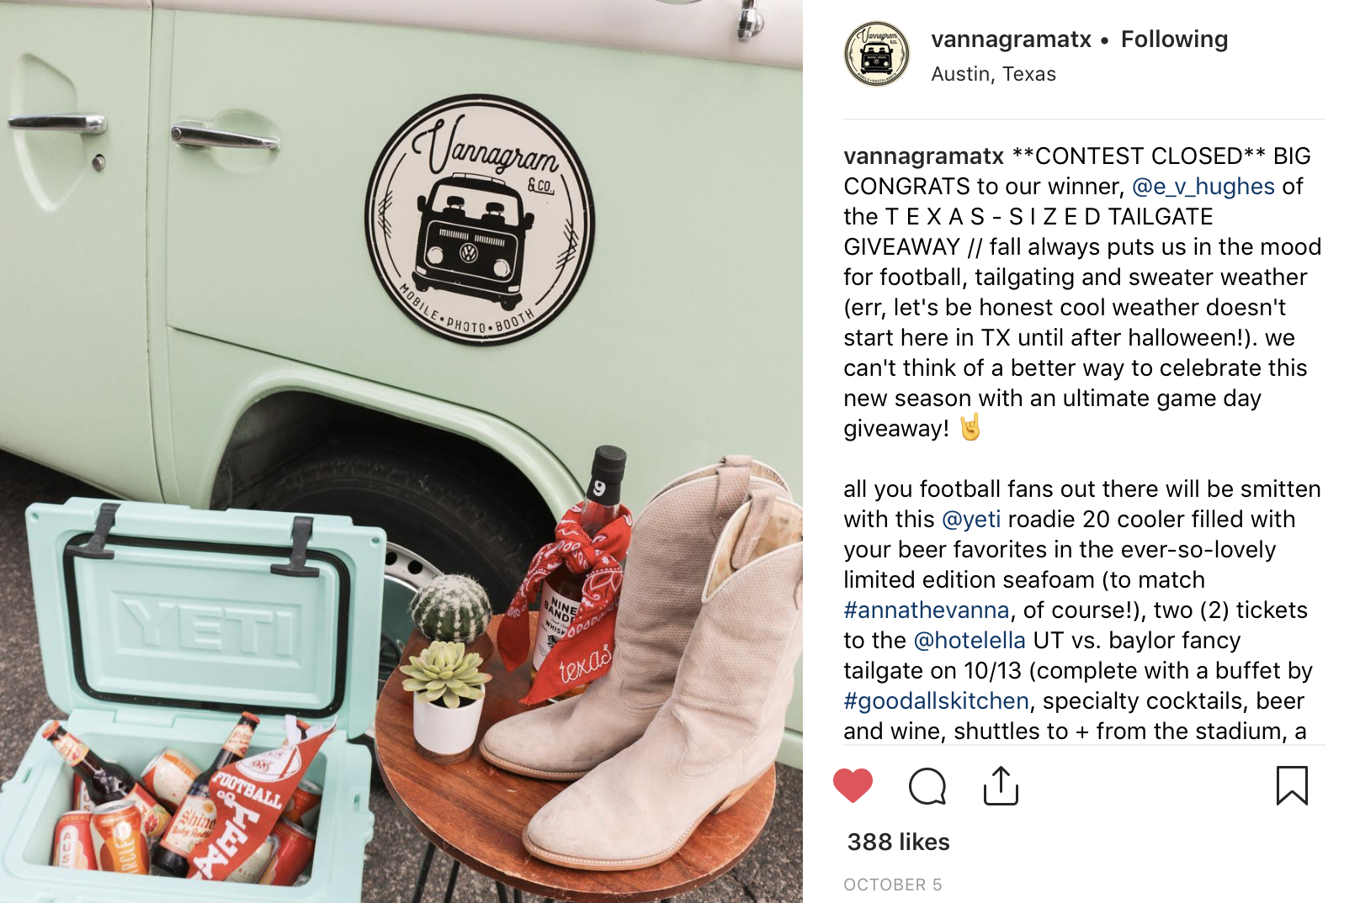View who liked via 388 likes
1360x903 pixels.
pos(898,842)
